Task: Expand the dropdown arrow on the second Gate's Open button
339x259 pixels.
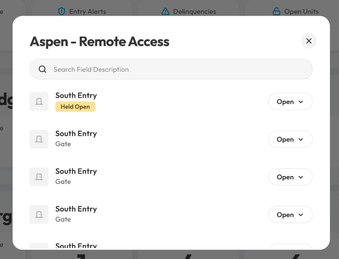Action: click(300, 177)
